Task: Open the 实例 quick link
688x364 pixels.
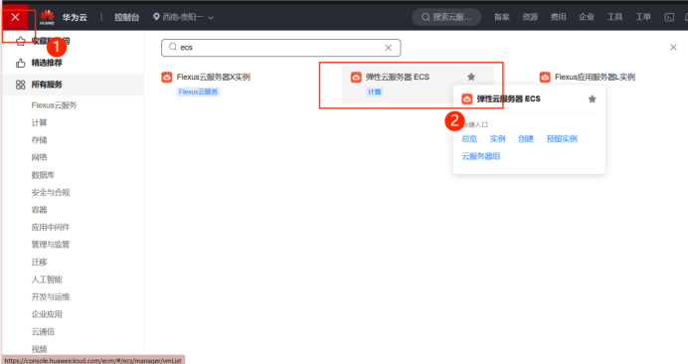Action: (497, 139)
